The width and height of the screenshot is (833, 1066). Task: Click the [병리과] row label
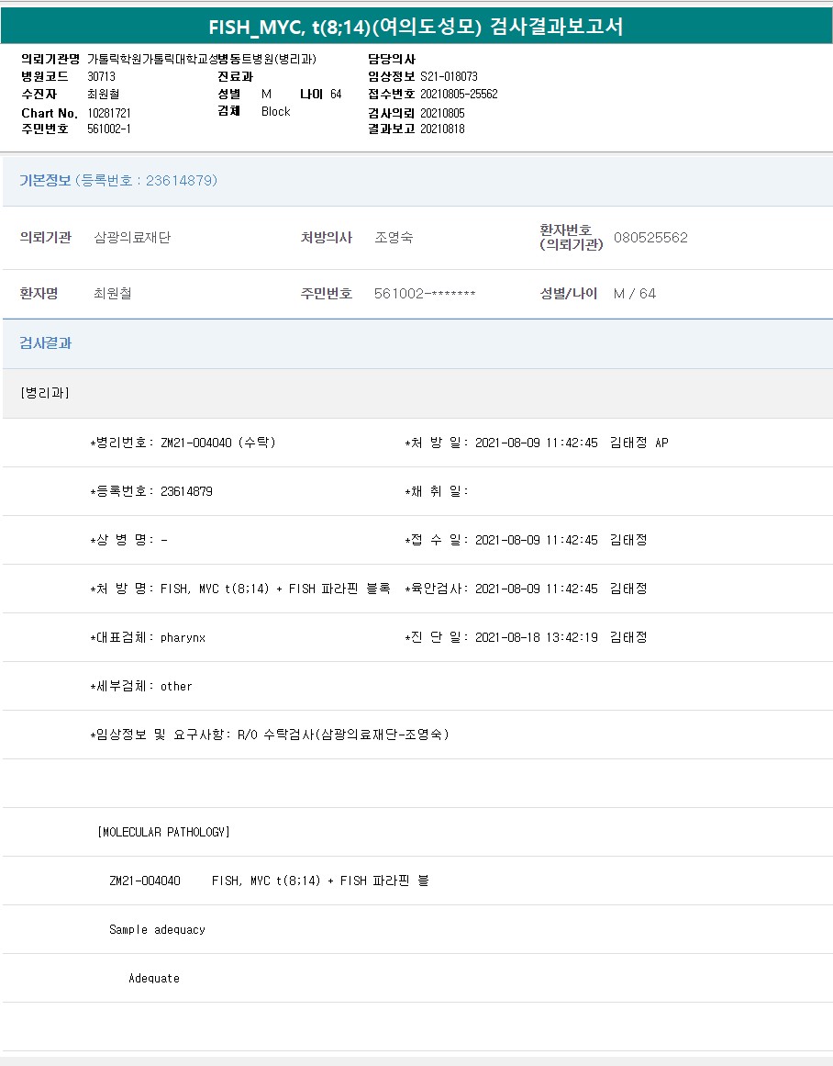pos(45,393)
